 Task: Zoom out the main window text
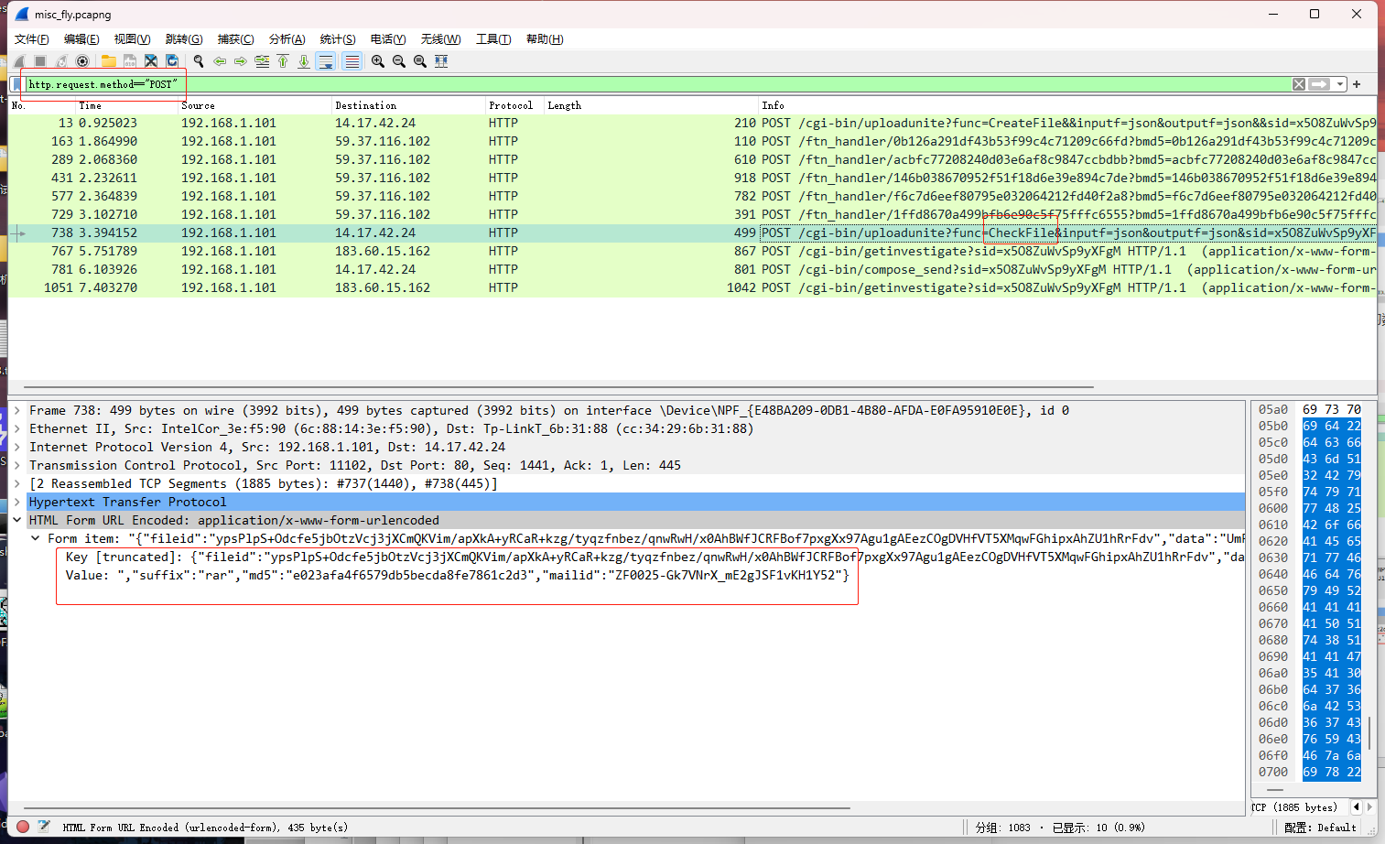399,61
